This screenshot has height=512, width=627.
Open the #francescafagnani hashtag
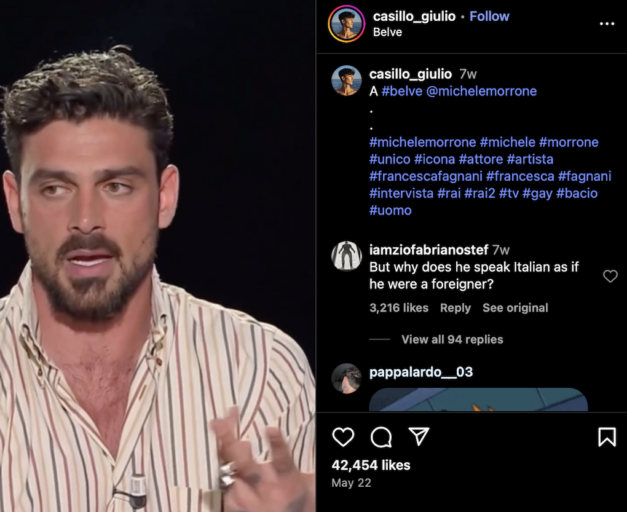425,176
